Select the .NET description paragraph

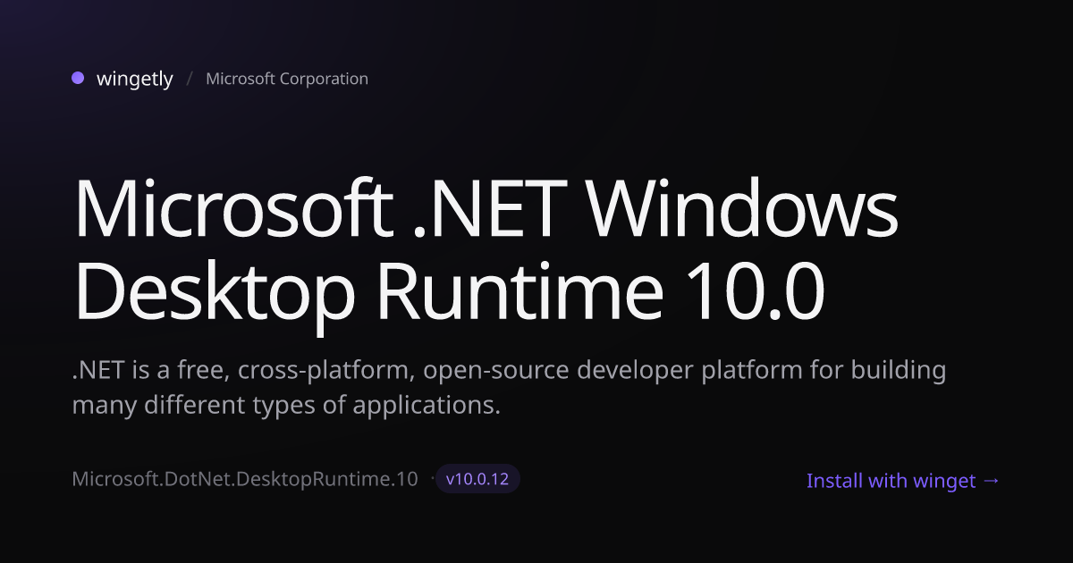[x=509, y=388]
